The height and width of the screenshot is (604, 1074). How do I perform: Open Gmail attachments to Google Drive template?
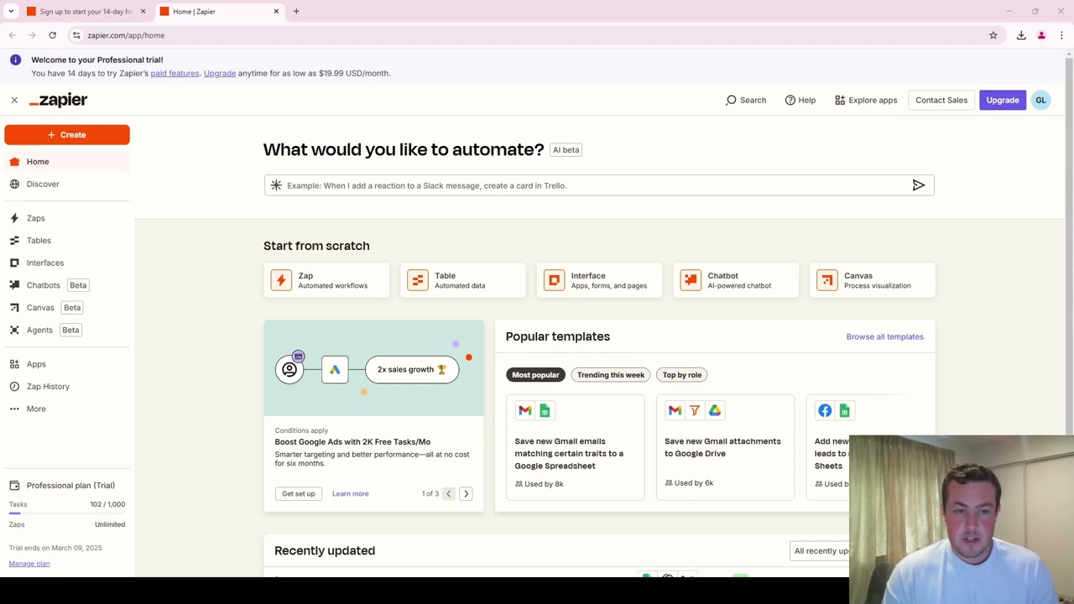click(725, 447)
